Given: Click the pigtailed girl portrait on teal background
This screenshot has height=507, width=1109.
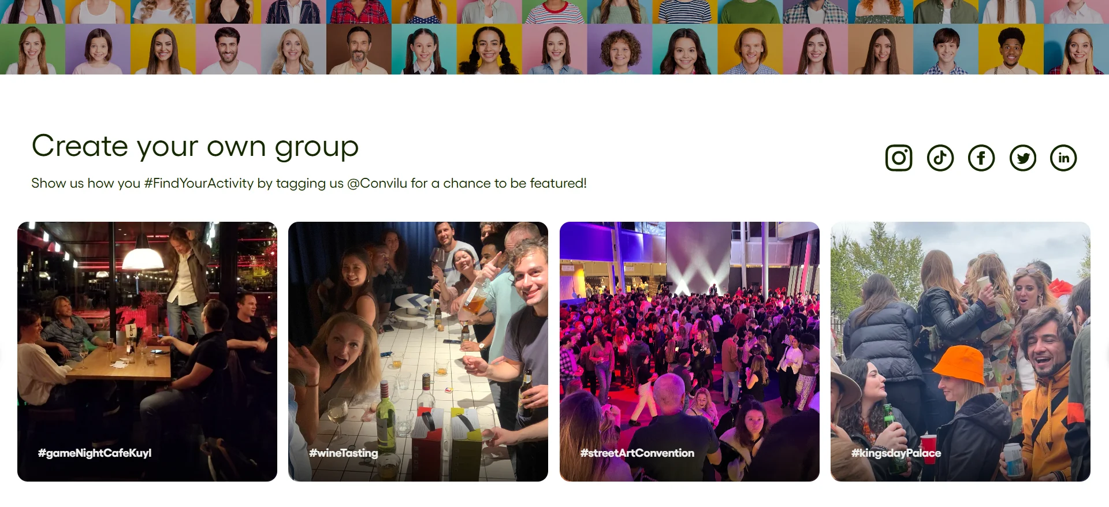Looking at the screenshot, I should click(x=424, y=49).
